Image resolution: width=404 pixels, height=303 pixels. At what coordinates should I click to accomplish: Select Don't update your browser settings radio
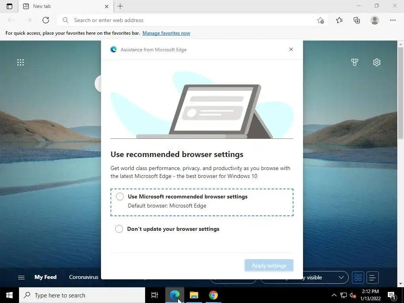[119, 229]
